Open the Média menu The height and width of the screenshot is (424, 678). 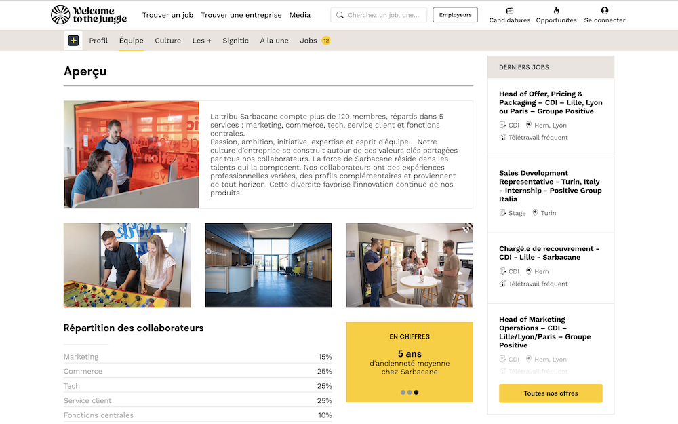click(x=300, y=15)
